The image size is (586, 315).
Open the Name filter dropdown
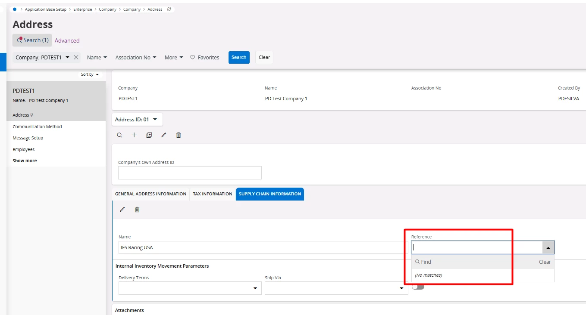point(97,57)
